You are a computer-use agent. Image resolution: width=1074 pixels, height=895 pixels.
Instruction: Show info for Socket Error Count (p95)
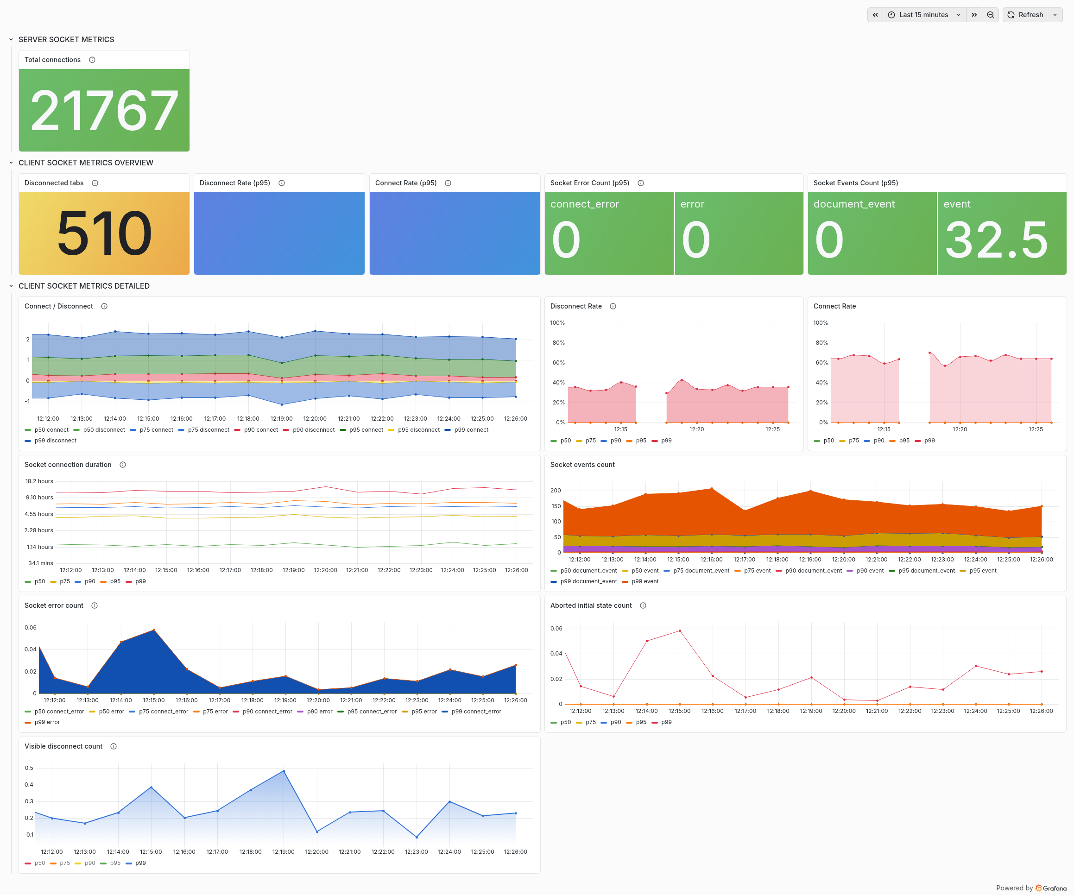coord(640,183)
